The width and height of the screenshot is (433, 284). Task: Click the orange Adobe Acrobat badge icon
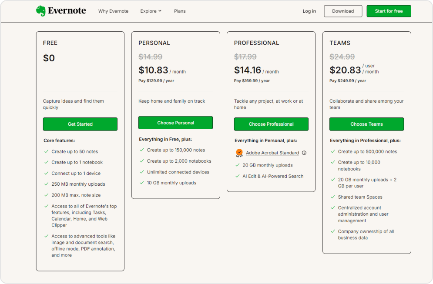239,153
